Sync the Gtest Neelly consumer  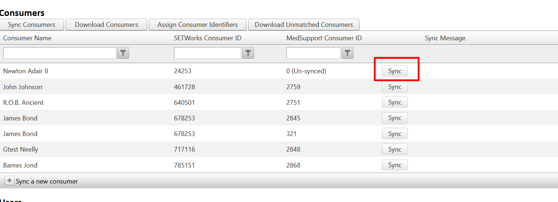(x=394, y=149)
